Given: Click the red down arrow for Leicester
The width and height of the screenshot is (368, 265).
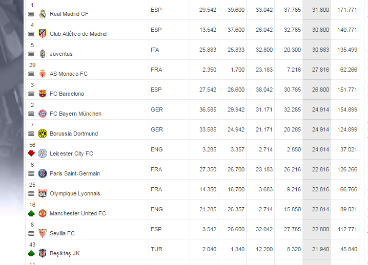Looking at the screenshot, I should coord(31,153).
